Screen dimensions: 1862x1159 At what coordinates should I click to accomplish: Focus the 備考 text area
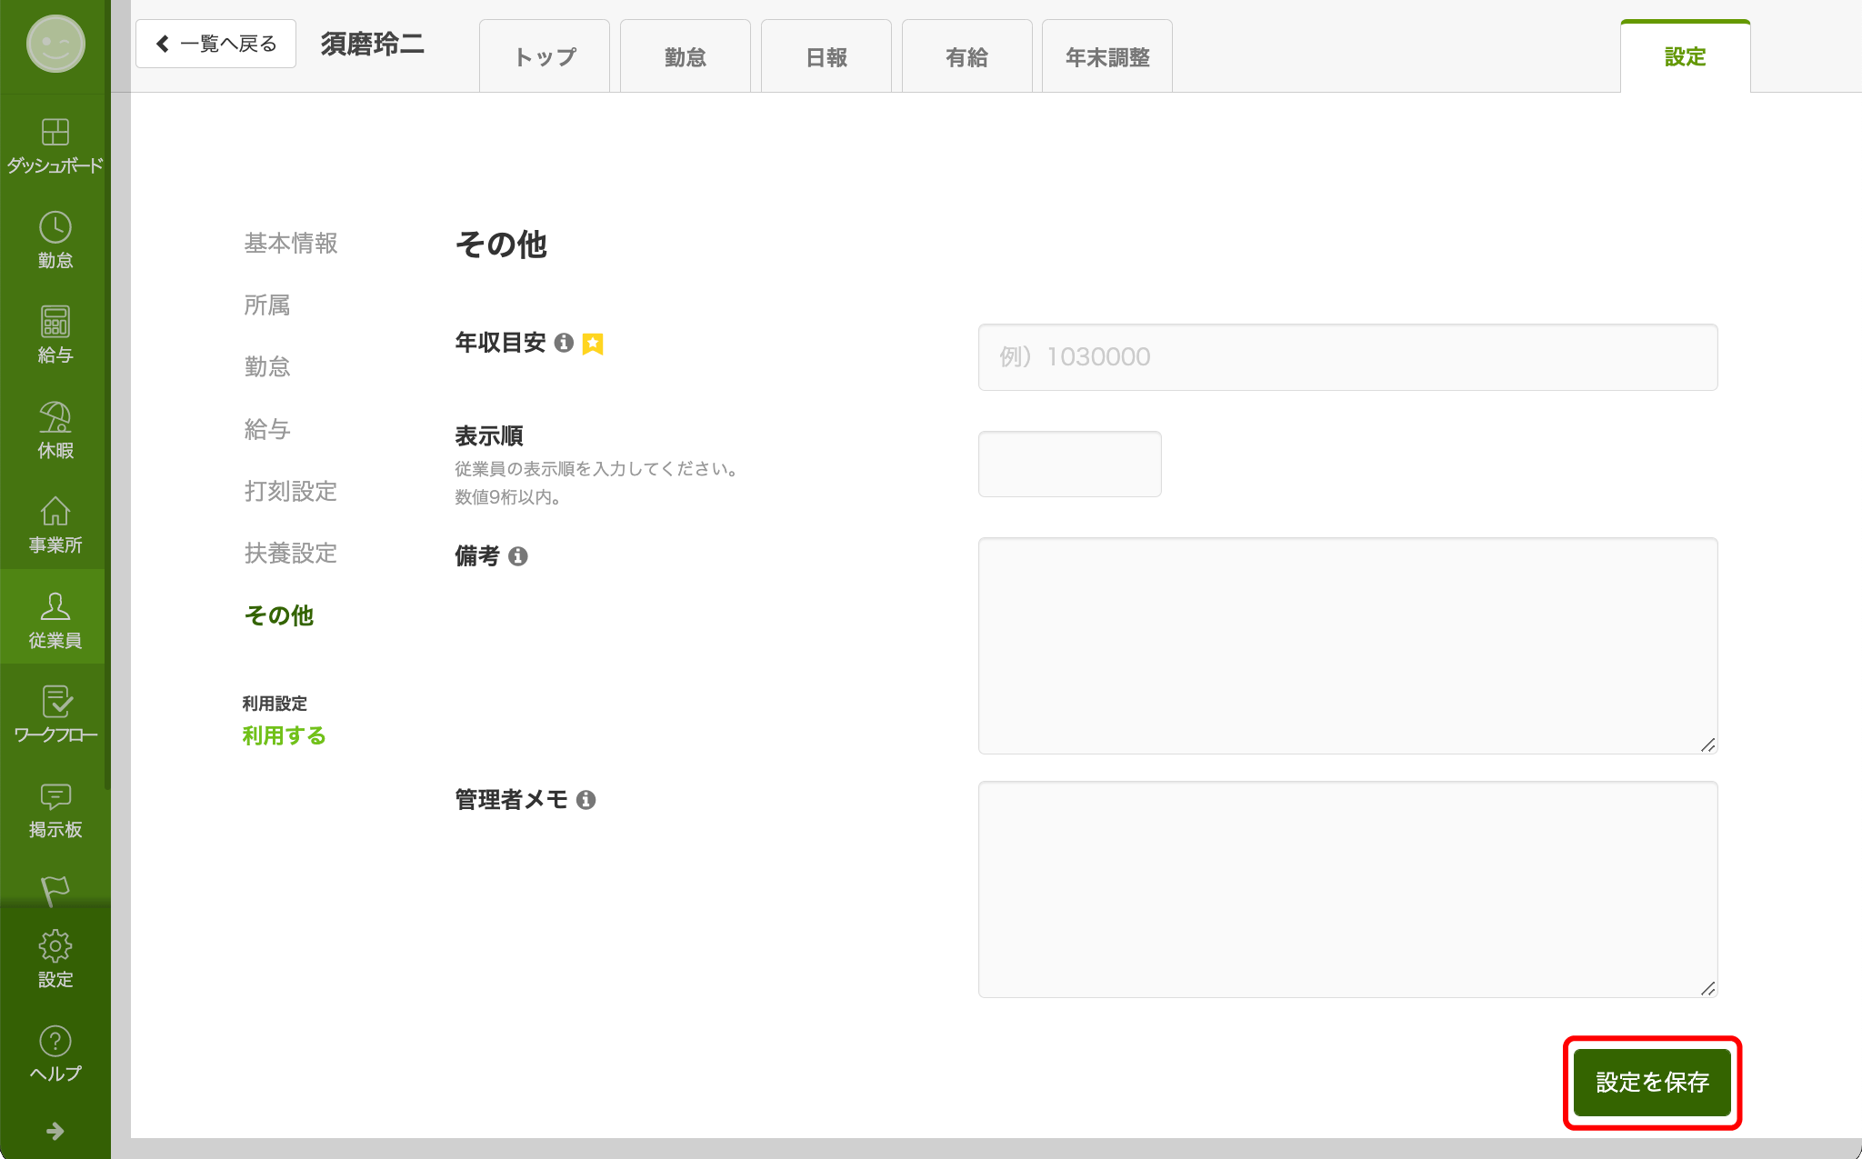1348,645
